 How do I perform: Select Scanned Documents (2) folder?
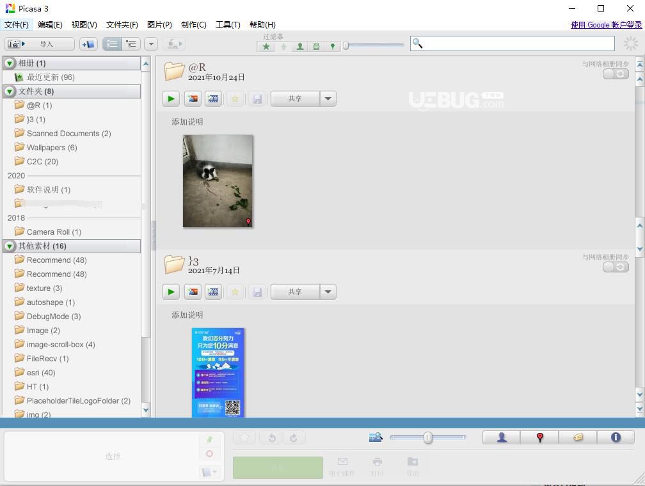tap(68, 133)
